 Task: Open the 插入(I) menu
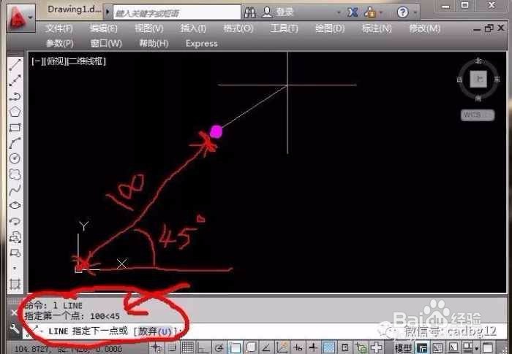coord(193,28)
